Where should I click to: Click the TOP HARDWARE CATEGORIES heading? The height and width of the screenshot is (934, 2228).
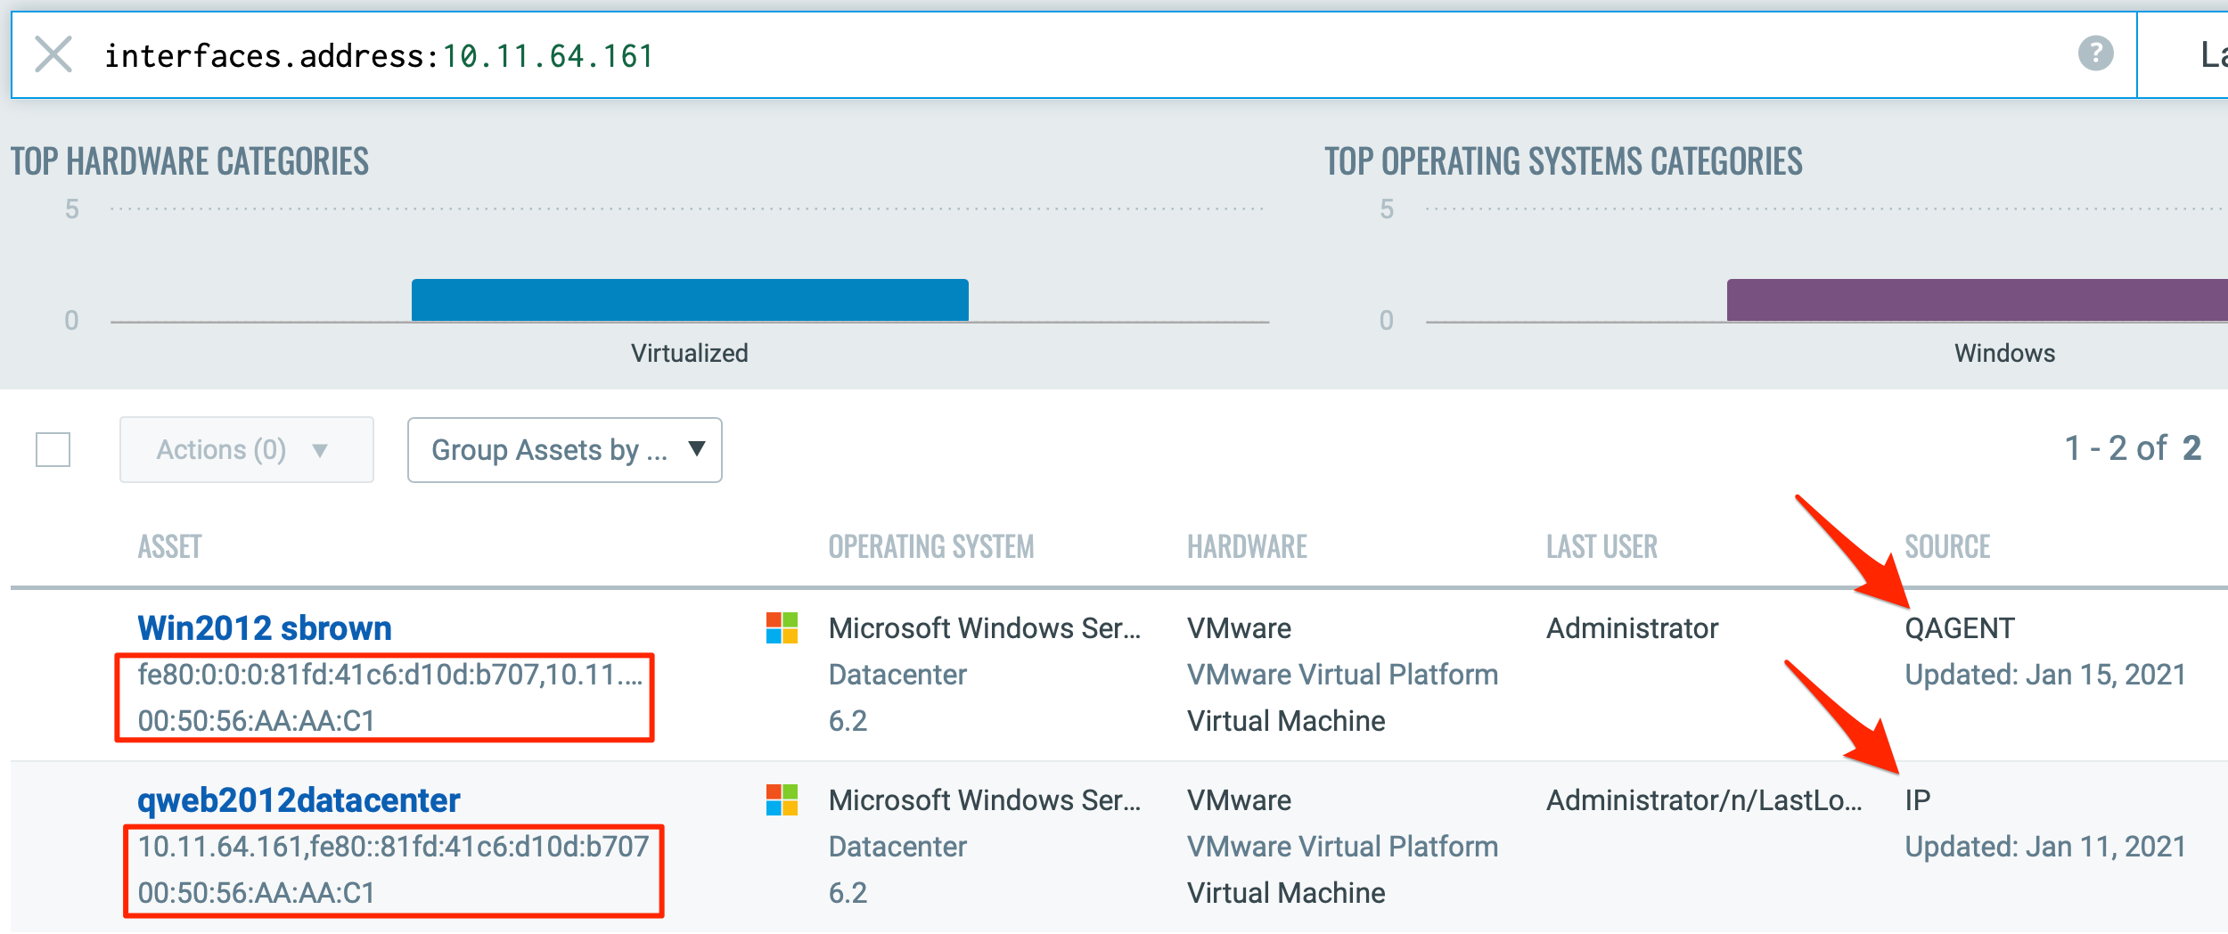[x=190, y=161]
